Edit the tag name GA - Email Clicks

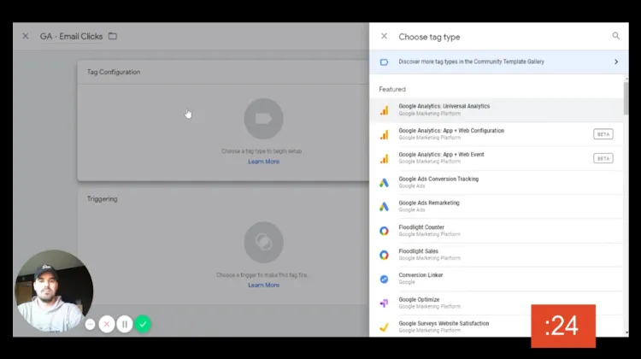pos(71,37)
